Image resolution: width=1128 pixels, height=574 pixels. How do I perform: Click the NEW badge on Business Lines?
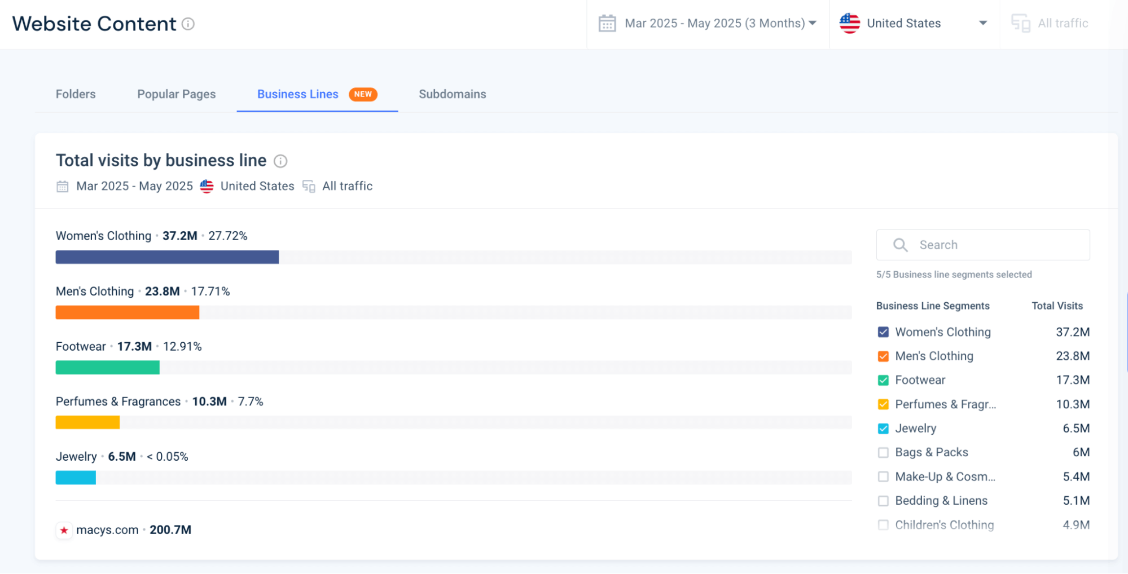pos(363,94)
